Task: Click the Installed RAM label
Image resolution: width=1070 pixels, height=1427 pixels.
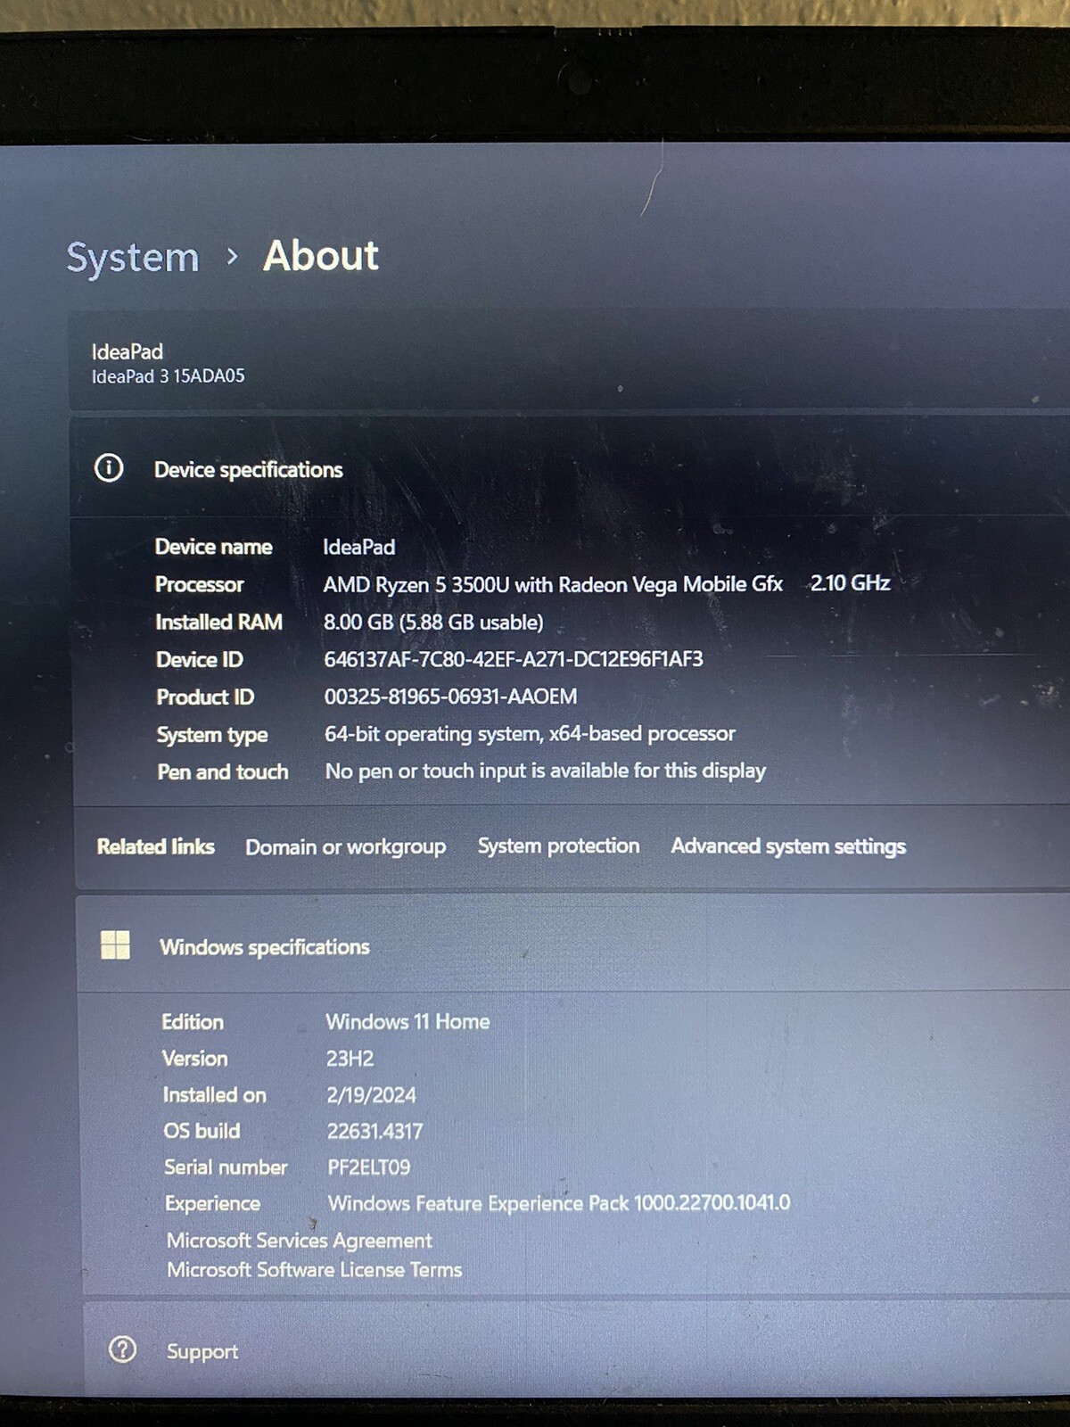Action: pos(219,622)
